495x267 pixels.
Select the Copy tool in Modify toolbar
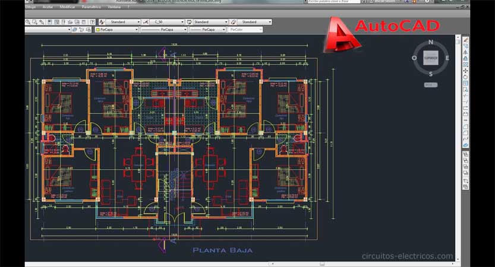click(465, 46)
